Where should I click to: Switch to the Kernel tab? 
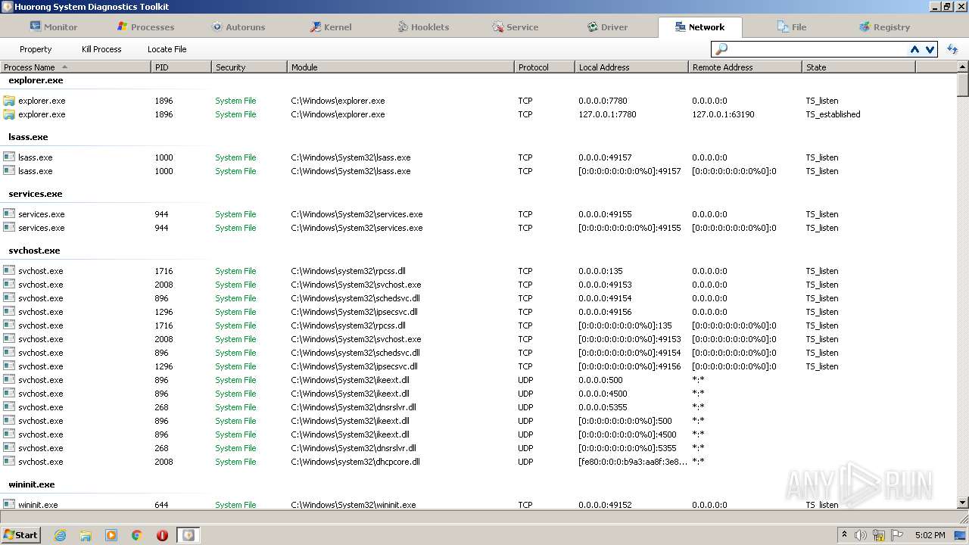click(330, 27)
